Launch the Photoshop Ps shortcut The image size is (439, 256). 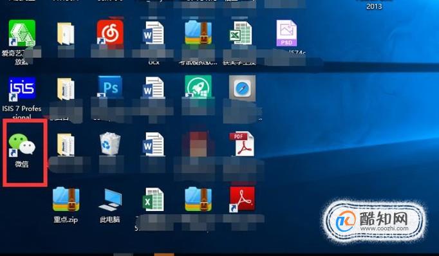(x=110, y=87)
